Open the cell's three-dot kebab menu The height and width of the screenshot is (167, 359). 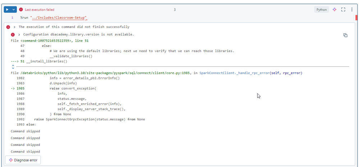pyautogui.click(x=352, y=10)
